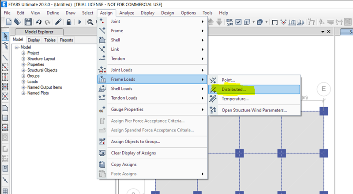Click the checkmark Set Display Options icon

(x=238, y=22)
